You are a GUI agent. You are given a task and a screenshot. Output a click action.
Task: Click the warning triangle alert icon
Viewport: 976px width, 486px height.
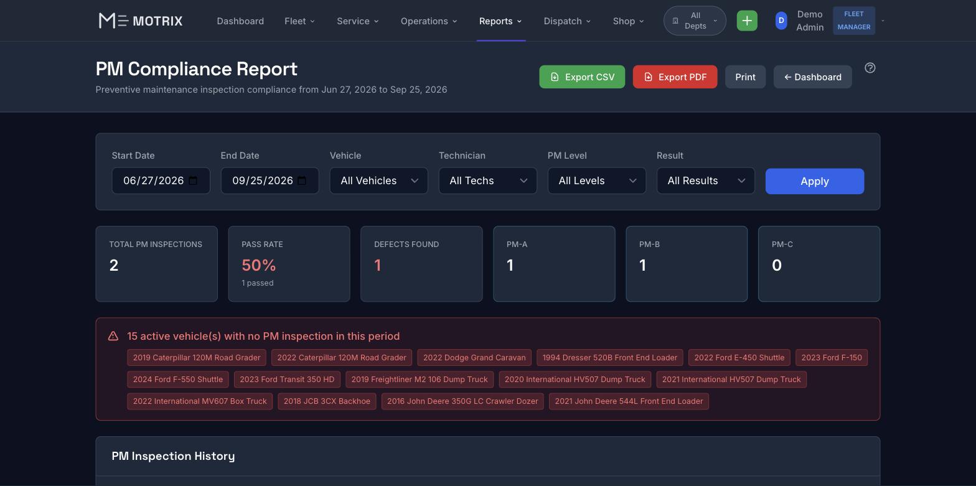[x=113, y=336]
